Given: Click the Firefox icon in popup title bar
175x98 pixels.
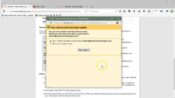Looking at the screenshot, I should pos(48,19).
